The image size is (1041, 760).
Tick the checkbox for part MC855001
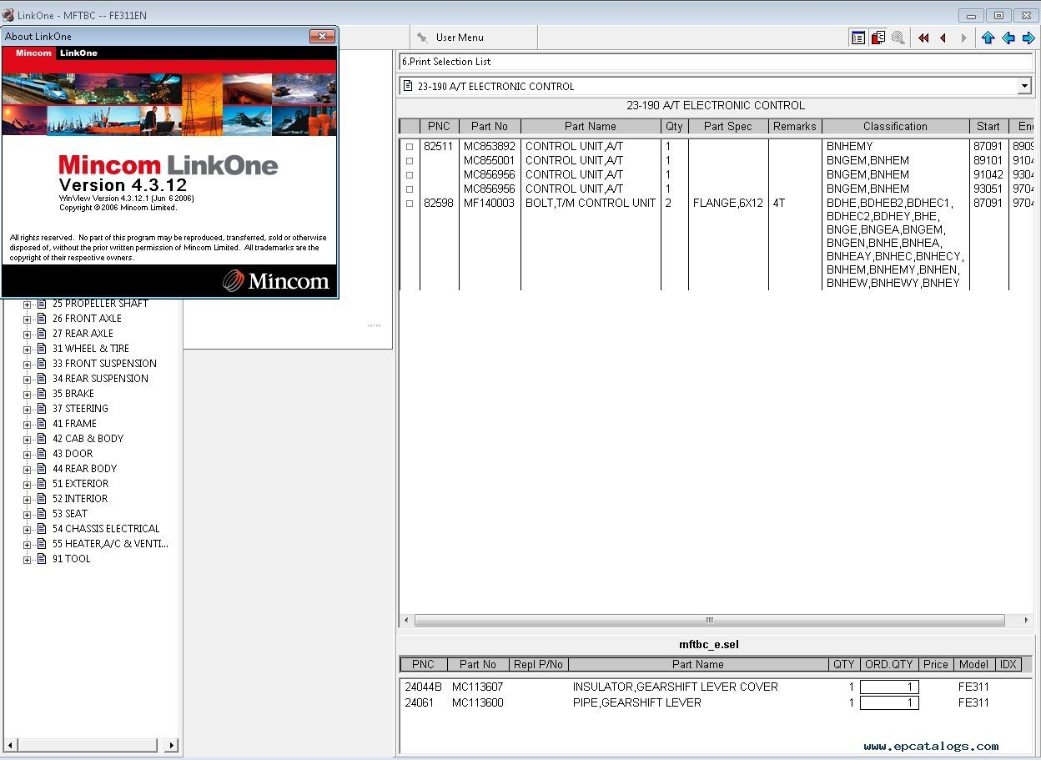click(x=410, y=161)
